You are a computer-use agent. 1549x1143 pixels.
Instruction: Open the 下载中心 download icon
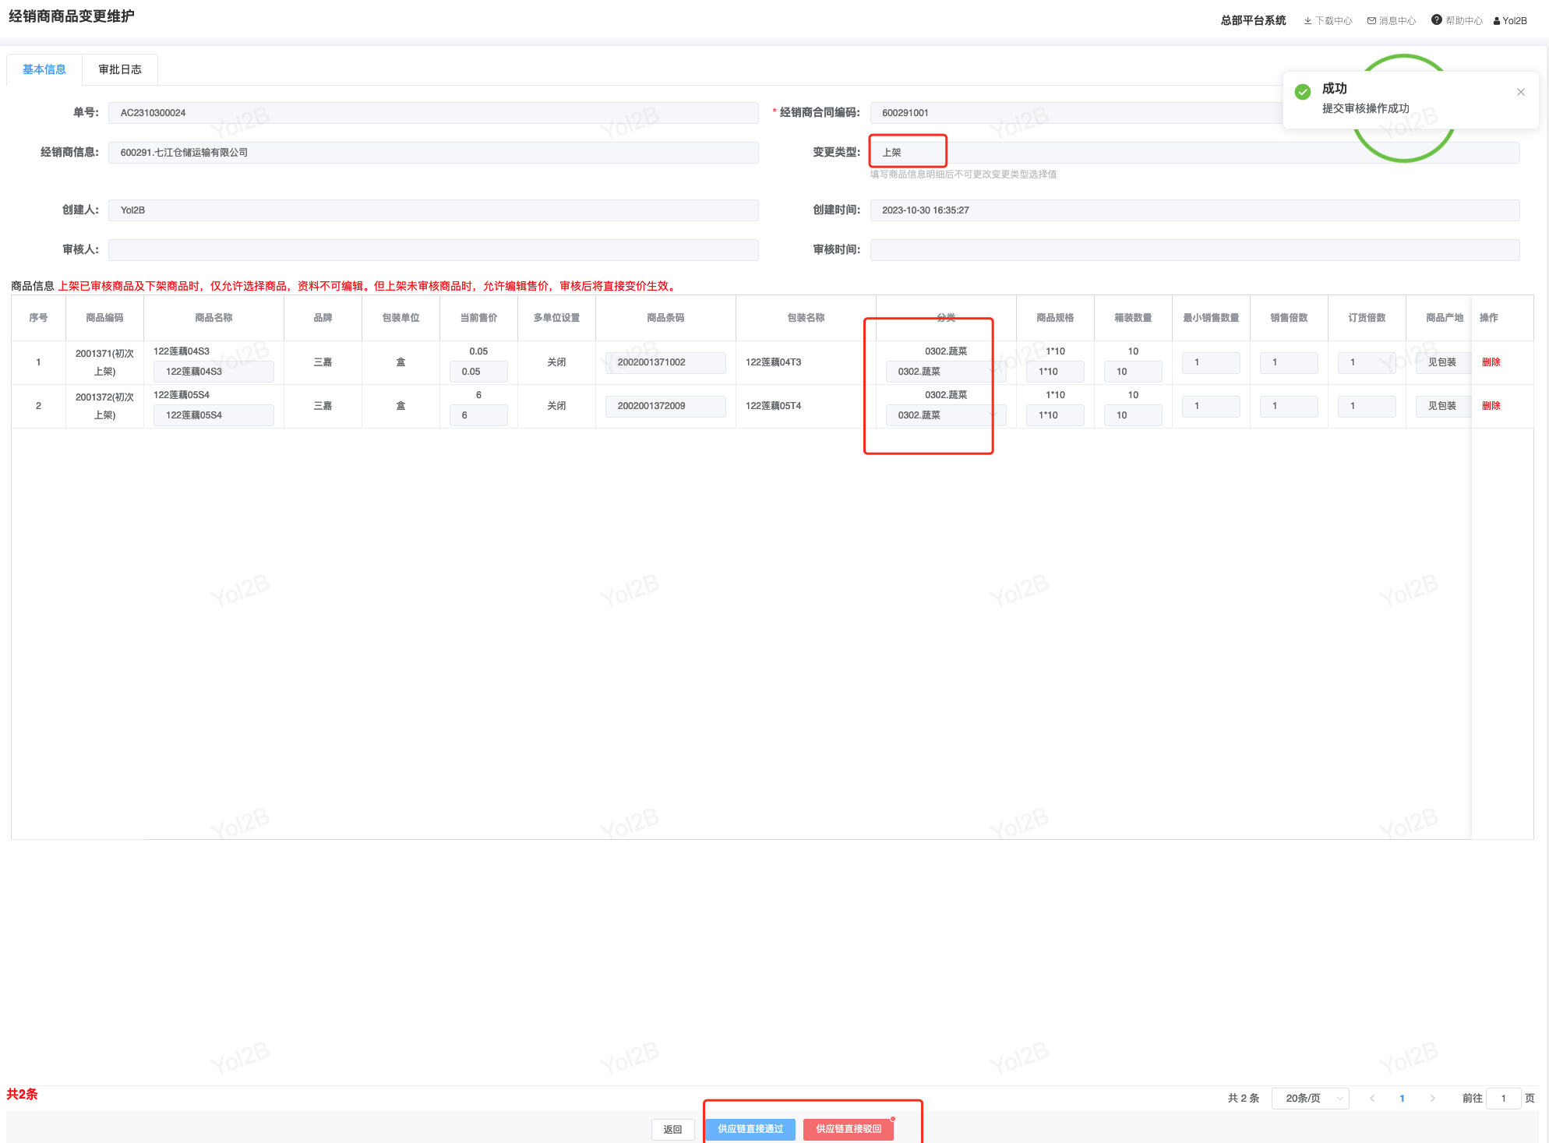tap(1307, 21)
